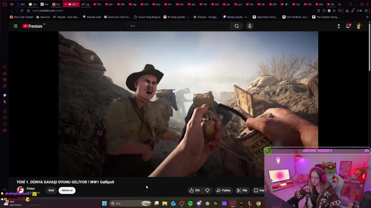Image resolution: width=371 pixels, height=208 pixels.
Task: Expand the bookmarks overflow chevron
Action: click(367, 17)
